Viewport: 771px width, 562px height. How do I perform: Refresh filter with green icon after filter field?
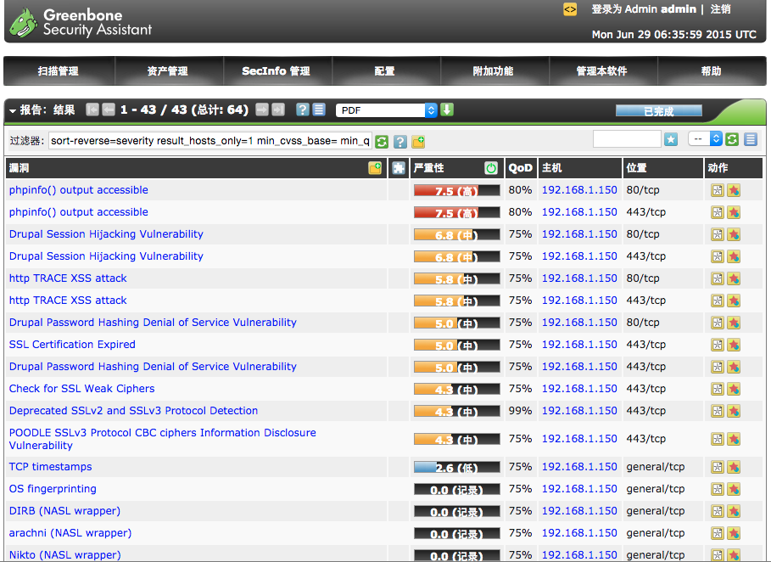point(382,142)
